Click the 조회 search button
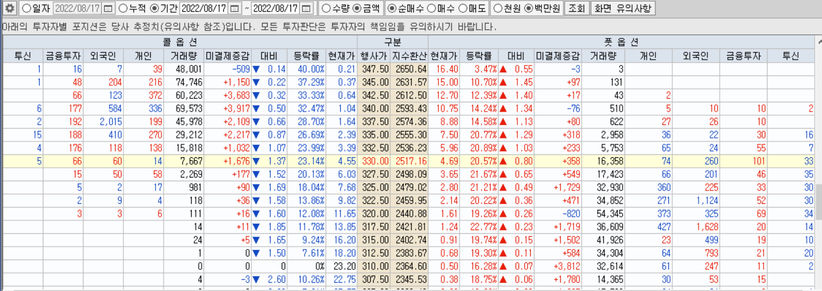 576,9
